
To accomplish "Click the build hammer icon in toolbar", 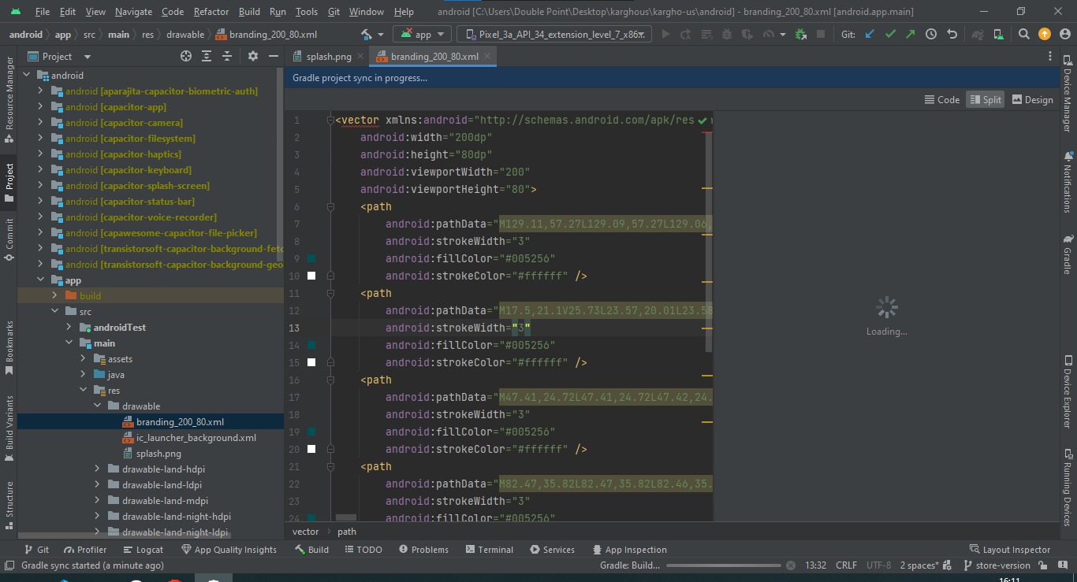I will coord(367,35).
